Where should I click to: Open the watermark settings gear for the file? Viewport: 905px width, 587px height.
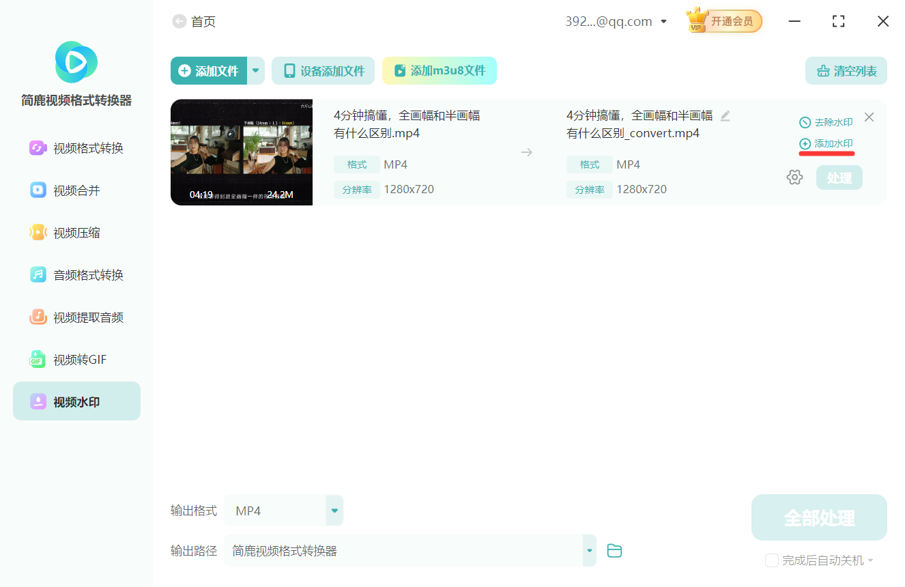coord(794,176)
